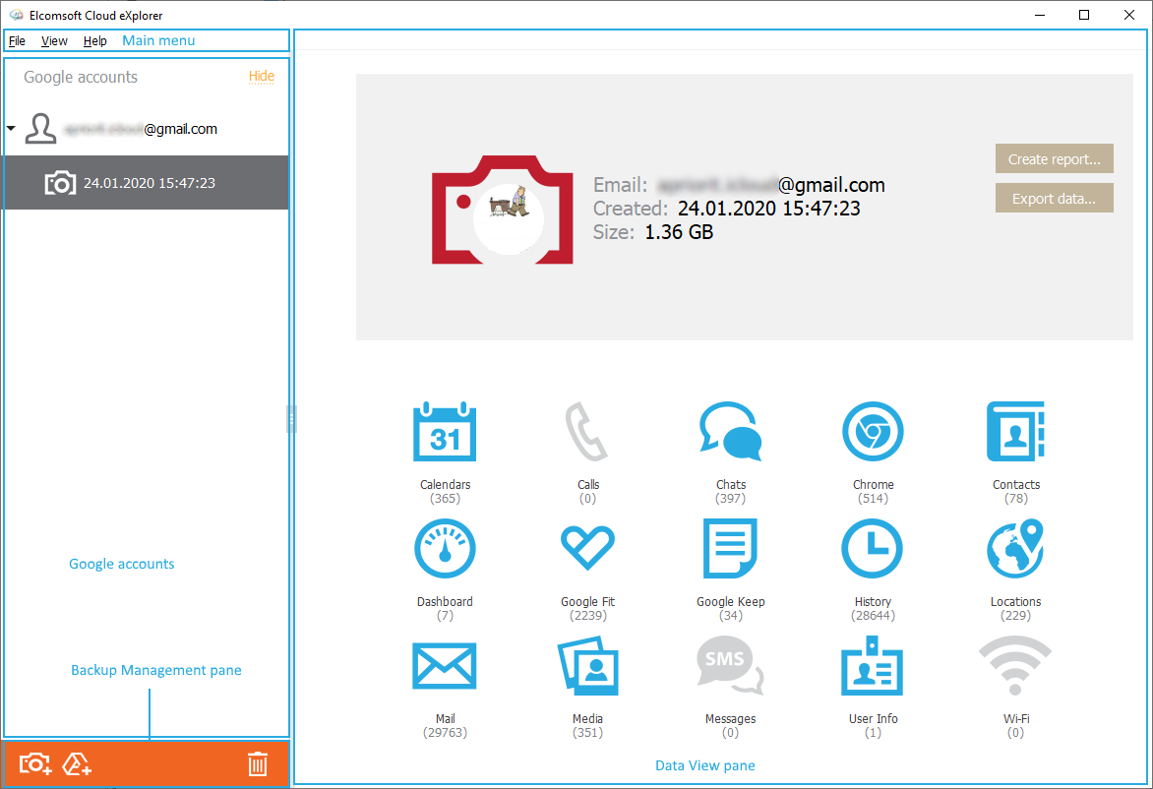Open the Messages SMS icon
This screenshot has height=789, width=1153.
730,666
